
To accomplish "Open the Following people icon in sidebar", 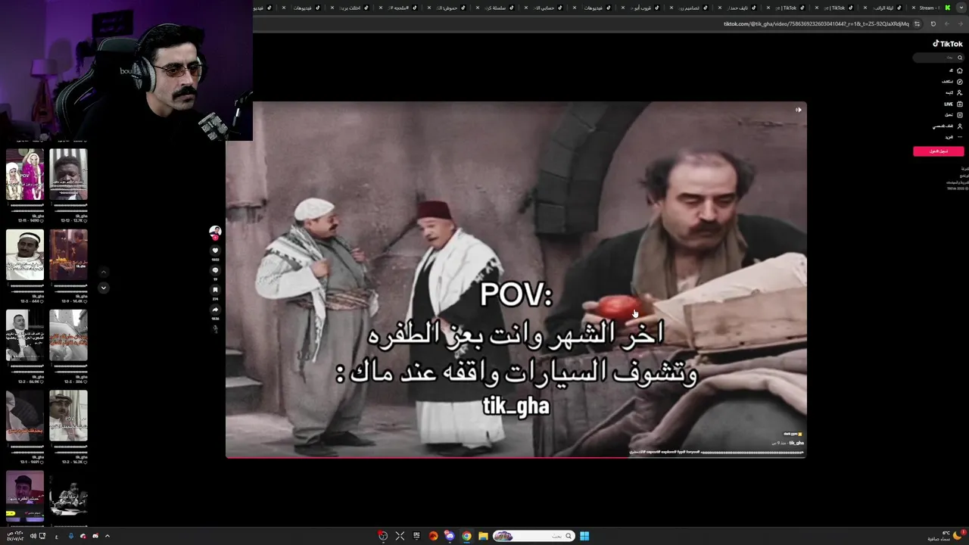I will (x=960, y=92).
